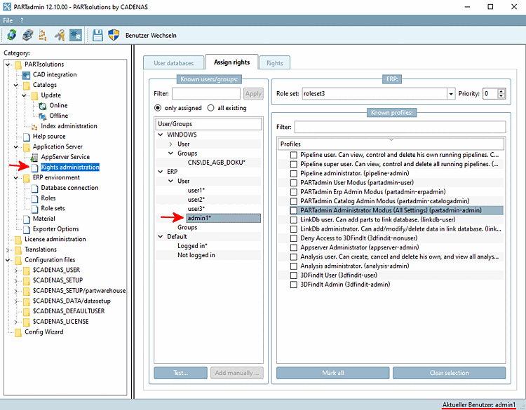Click the Index administration icon
The width and height of the screenshot is (526, 410).
(34, 126)
